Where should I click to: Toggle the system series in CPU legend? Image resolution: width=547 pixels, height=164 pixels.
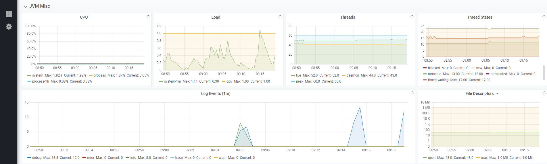point(37,75)
